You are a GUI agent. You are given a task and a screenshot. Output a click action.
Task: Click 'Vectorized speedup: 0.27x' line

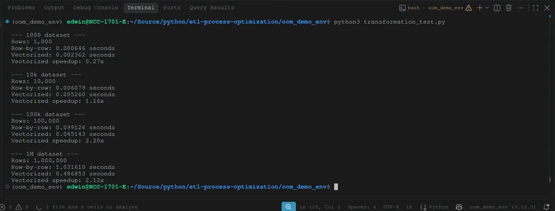pyautogui.click(x=57, y=62)
